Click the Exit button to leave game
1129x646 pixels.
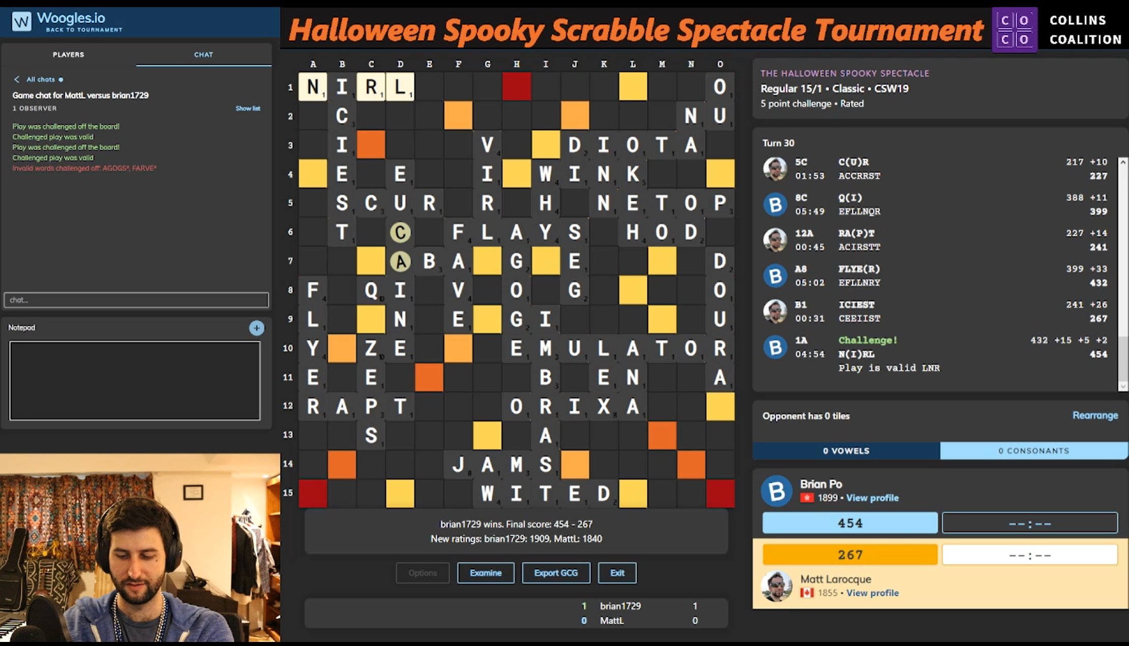(616, 572)
